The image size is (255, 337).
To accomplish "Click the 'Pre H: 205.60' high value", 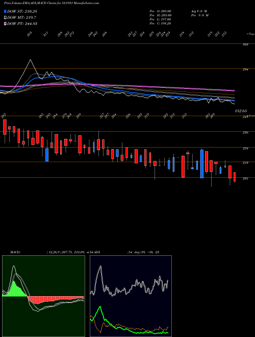I will click(x=160, y=15).
